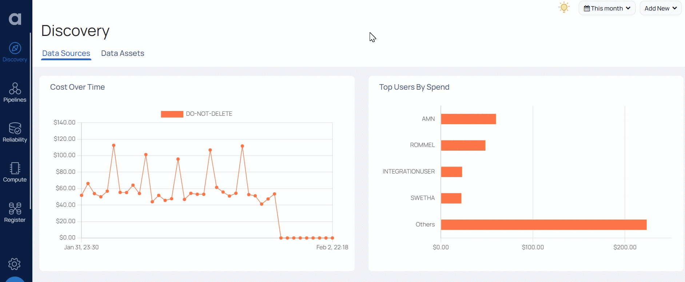Open the Settings gear icon
This screenshot has width=685, height=282.
[x=15, y=264]
